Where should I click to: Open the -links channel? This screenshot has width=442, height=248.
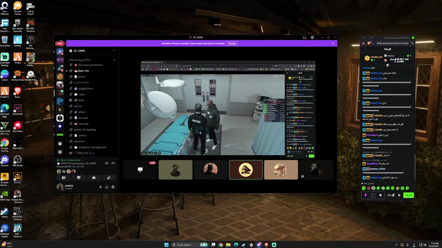tap(80, 100)
